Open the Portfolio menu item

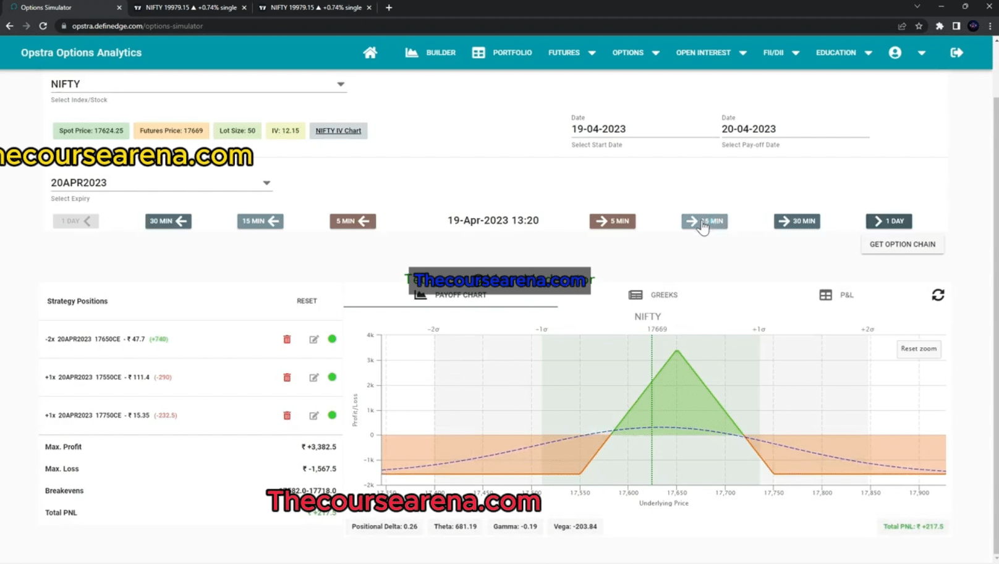[512, 53]
